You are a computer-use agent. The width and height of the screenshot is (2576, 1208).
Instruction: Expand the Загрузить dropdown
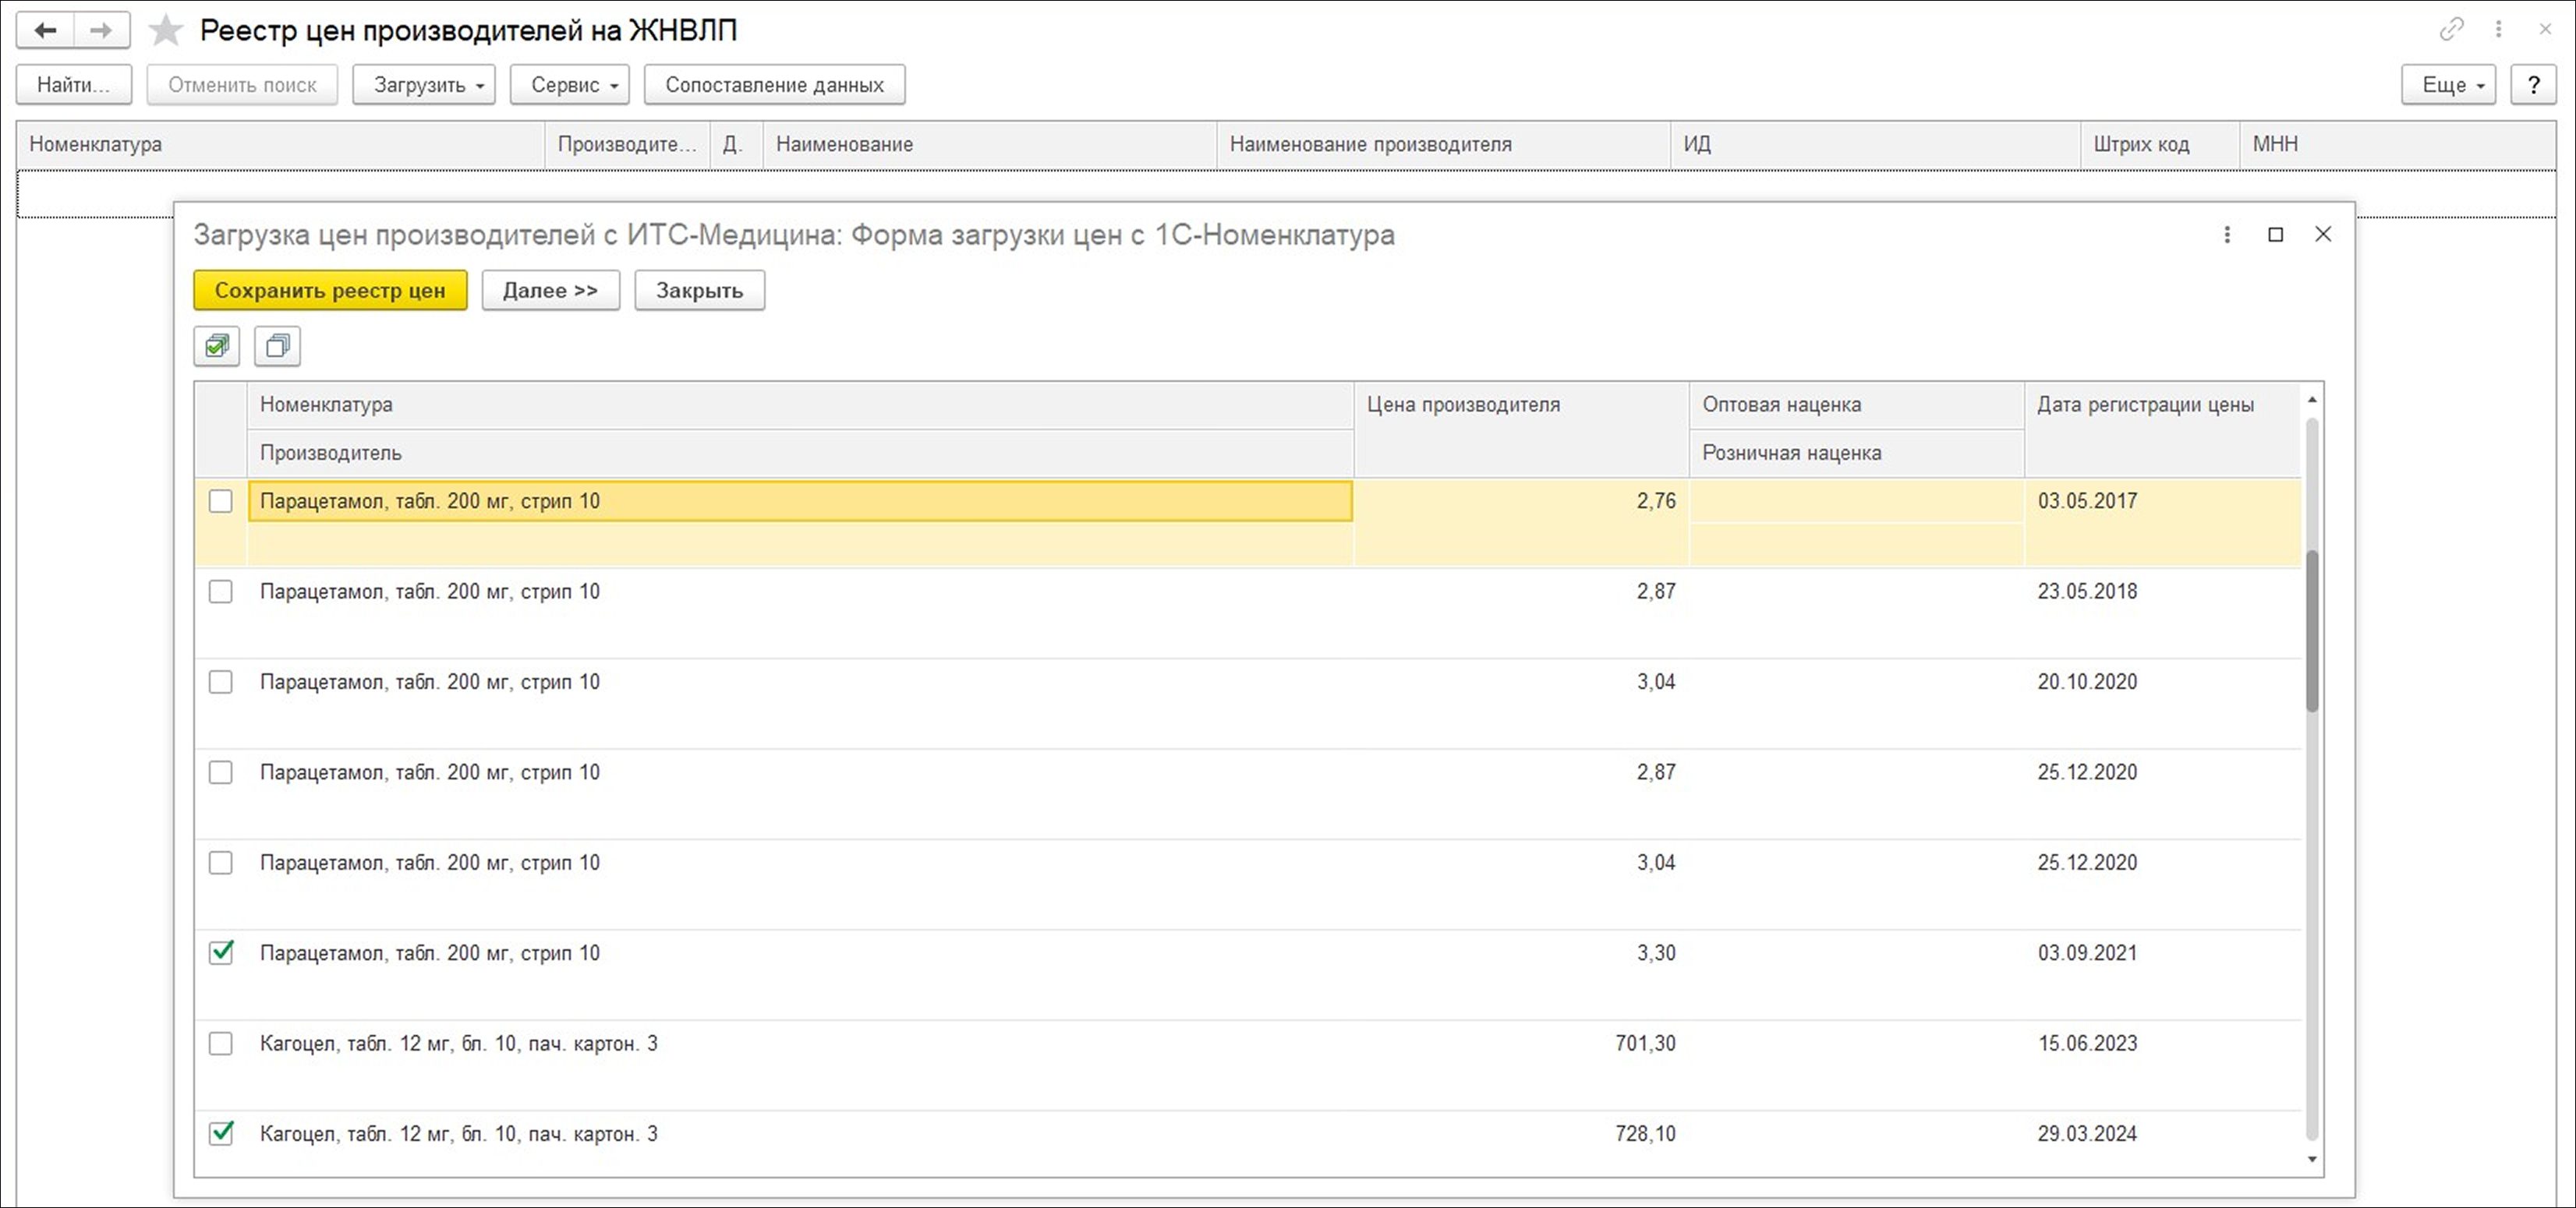click(424, 85)
